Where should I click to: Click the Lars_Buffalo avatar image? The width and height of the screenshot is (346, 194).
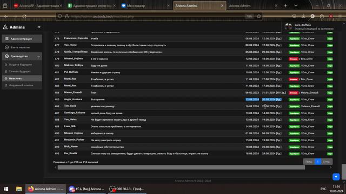pos(288,26)
